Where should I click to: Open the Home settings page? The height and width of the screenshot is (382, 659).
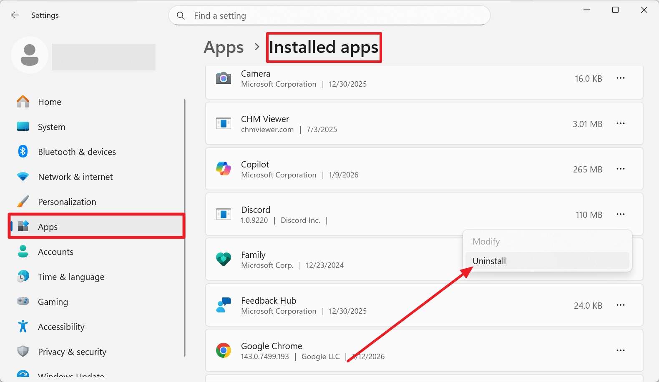click(96, 102)
